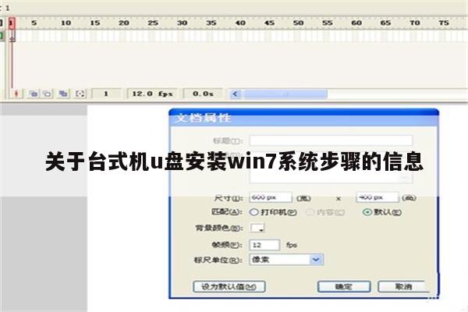
Task: Open the background color swatch picker
Action: [x=257, y=228]
